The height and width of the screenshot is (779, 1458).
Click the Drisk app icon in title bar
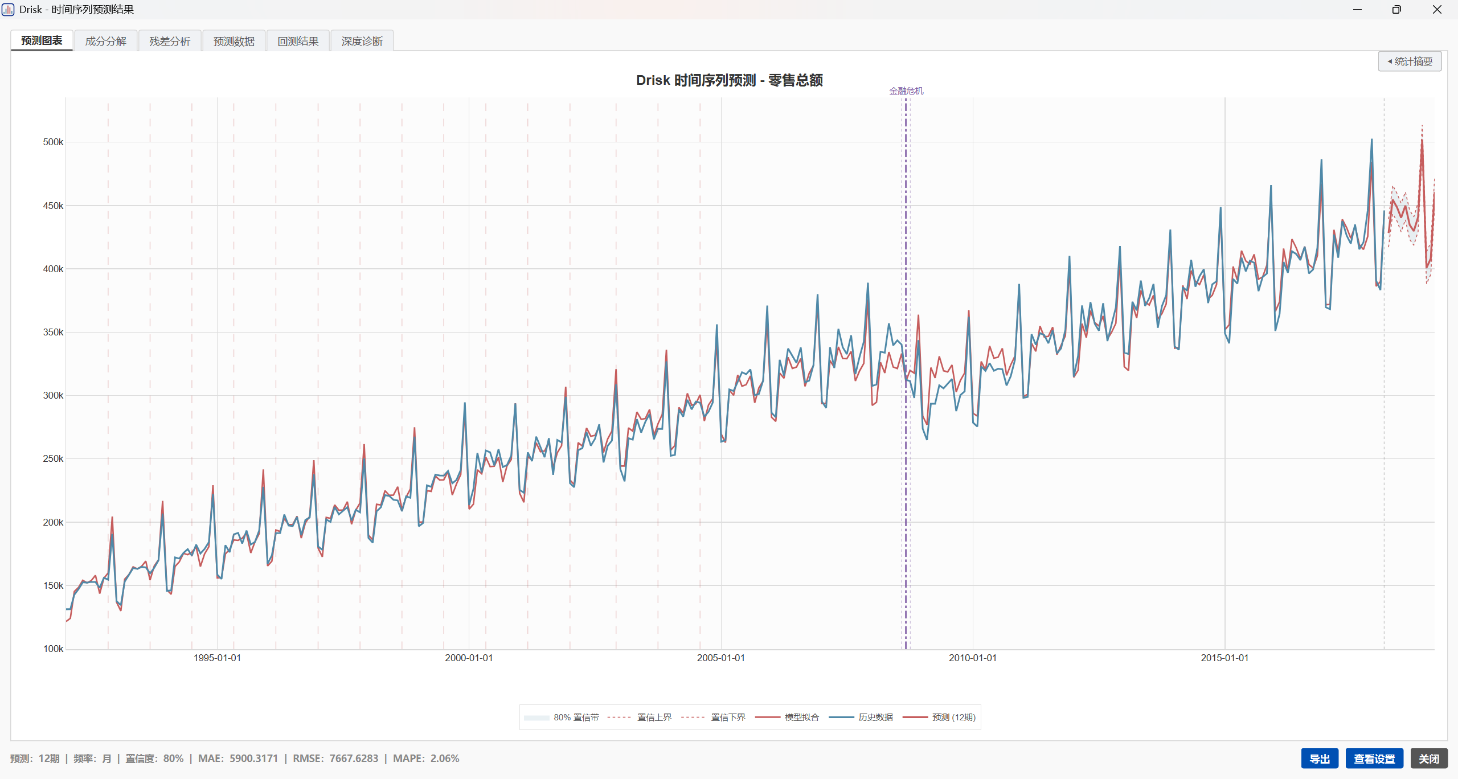coord(8,10)
